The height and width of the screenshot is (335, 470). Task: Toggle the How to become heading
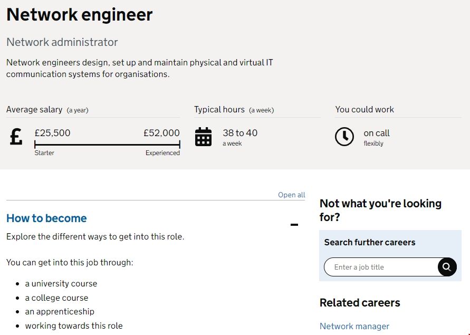point(46,218)
